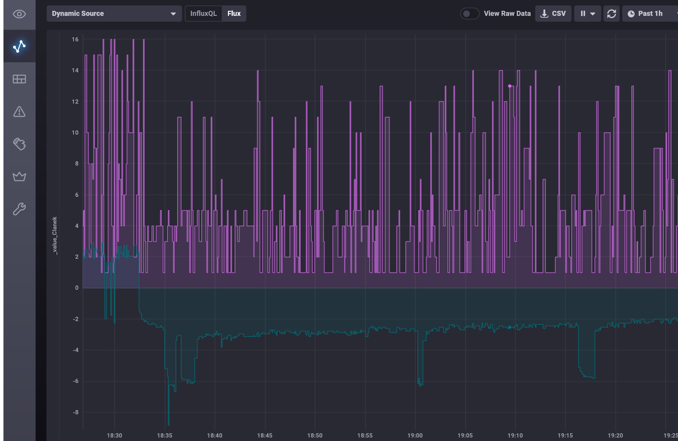
Task: Open the Dashboards grid icon
Action: pyautogui.click(x=19, y=79)
